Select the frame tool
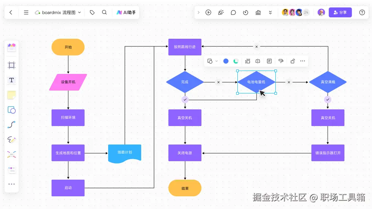 coord(12,65)
